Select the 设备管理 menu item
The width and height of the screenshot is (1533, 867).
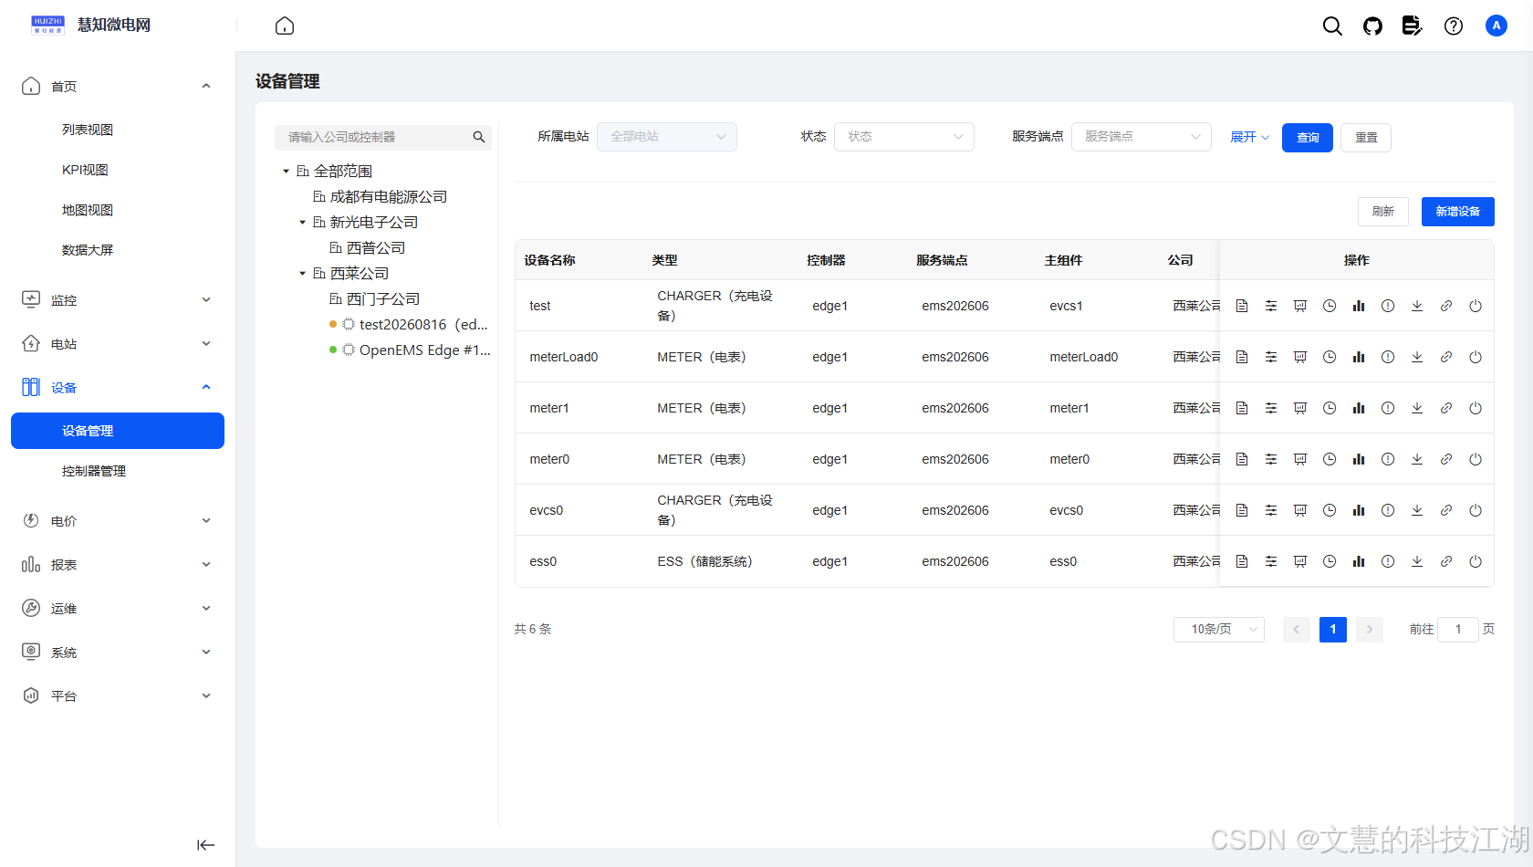pos(118,431)
